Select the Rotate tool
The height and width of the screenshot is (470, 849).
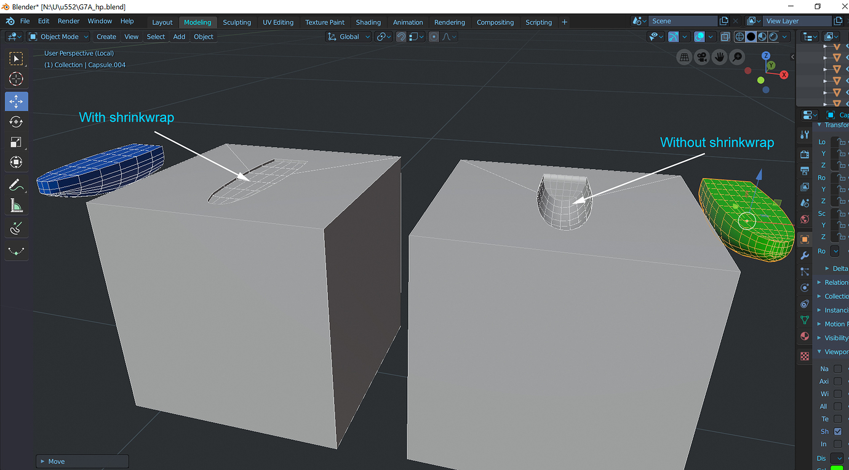(x=16, y=122)
